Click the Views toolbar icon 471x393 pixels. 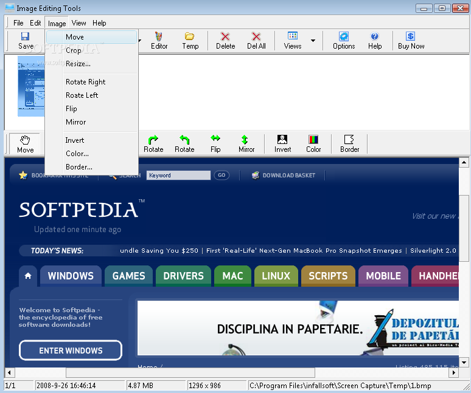click(x=293, y=41)
